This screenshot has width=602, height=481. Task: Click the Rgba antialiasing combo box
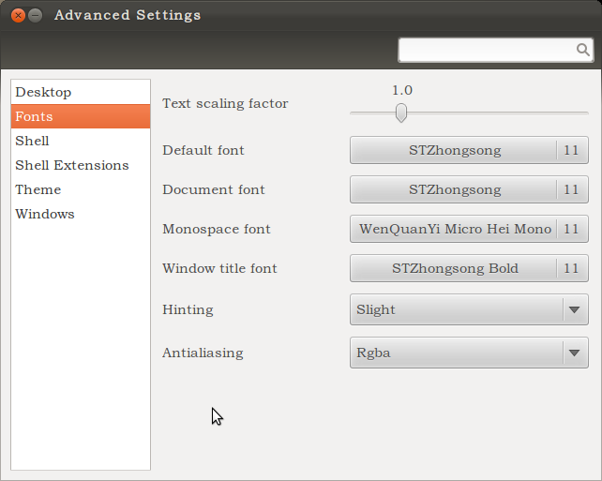click(469, 353)
